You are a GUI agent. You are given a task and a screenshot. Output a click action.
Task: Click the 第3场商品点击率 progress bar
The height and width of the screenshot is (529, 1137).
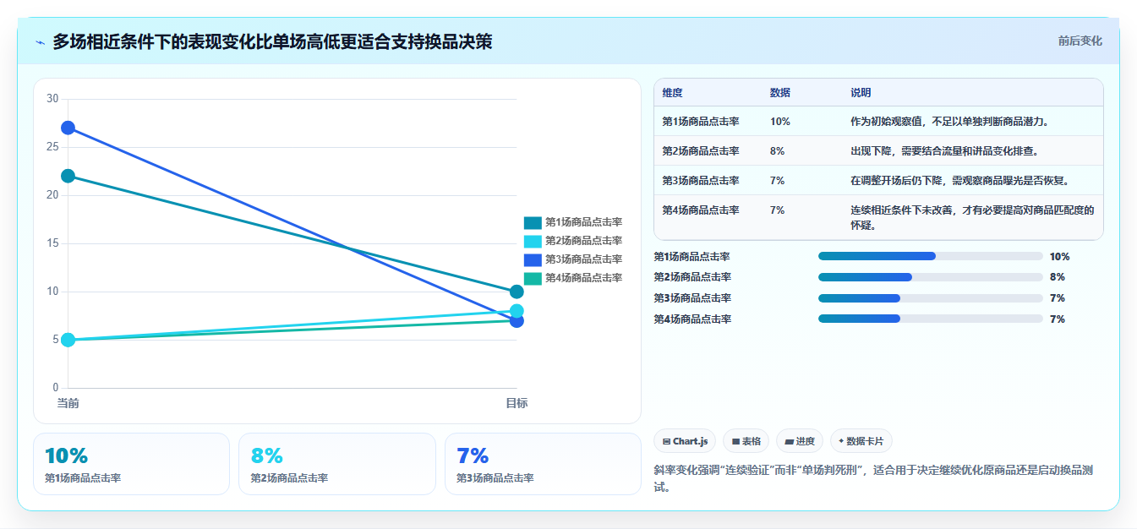[930, 297]
